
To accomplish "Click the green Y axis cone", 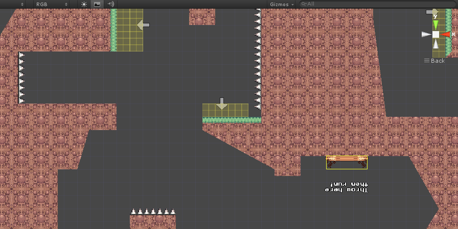I will point(436,25).
